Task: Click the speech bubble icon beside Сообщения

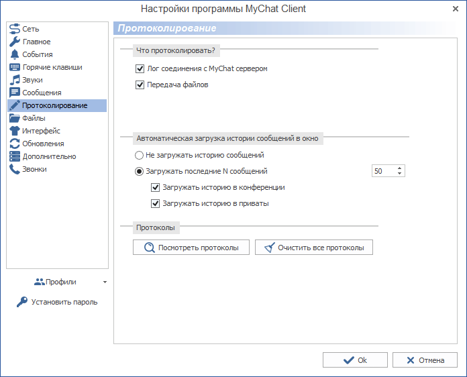Action: click(15, 93)
